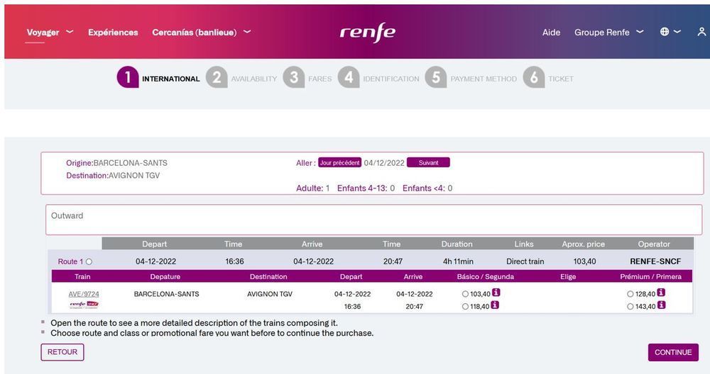Click the Suivant day button

point(428,163)
